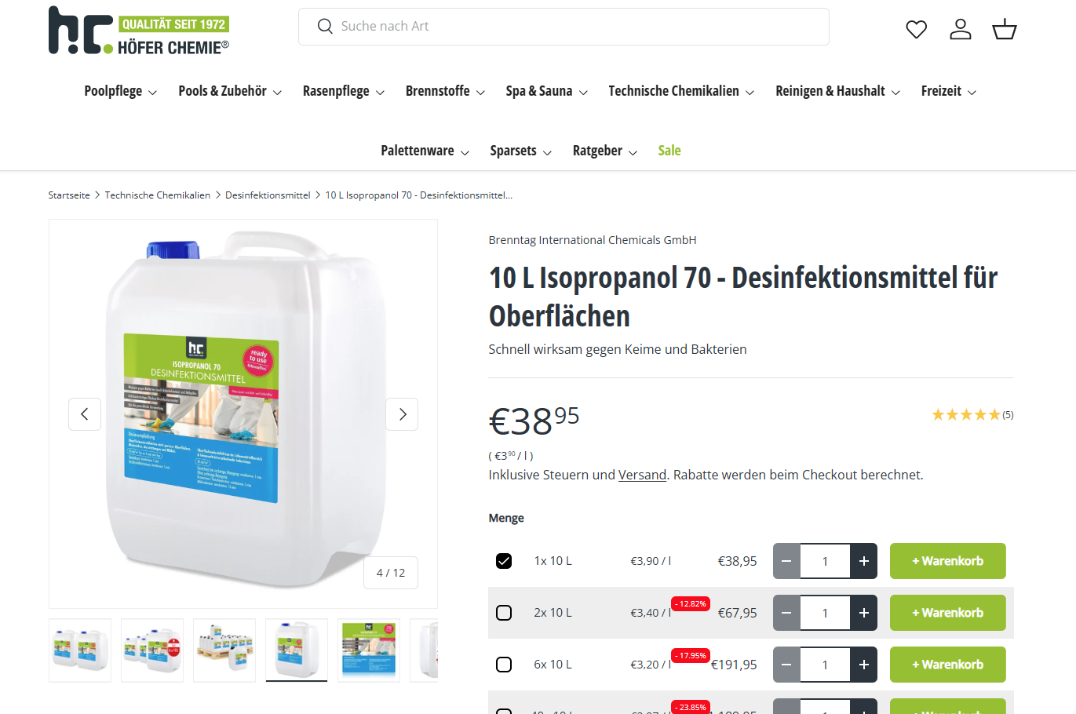The image size is (1076, 714).
Task: Open the shopping basket icon
Action: point(1005,30)
